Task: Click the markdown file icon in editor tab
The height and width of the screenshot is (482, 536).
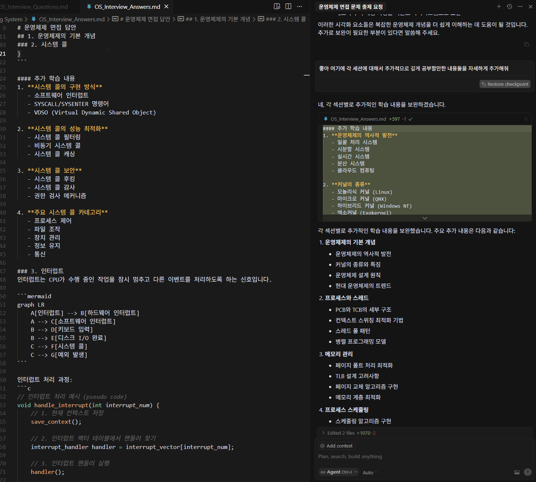Action: pos(89,7)
